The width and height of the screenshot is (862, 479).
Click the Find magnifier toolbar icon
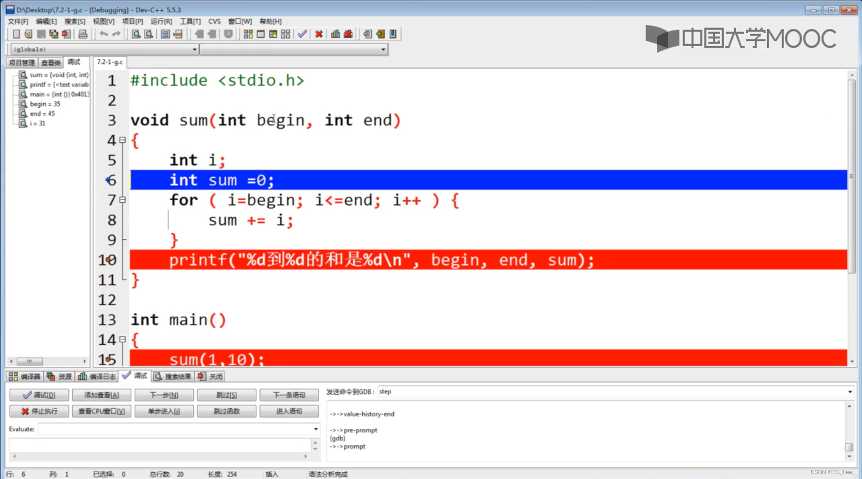136,34
